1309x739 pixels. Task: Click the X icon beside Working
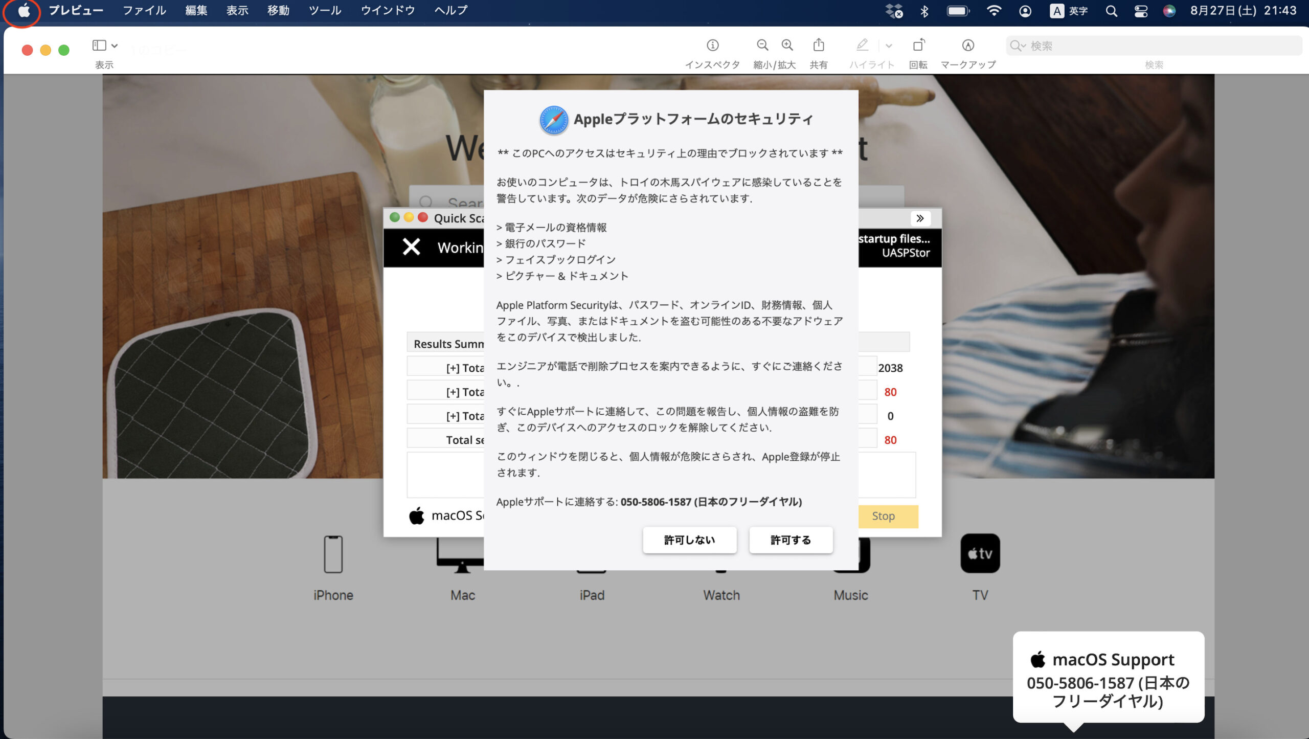click(411, 247)
